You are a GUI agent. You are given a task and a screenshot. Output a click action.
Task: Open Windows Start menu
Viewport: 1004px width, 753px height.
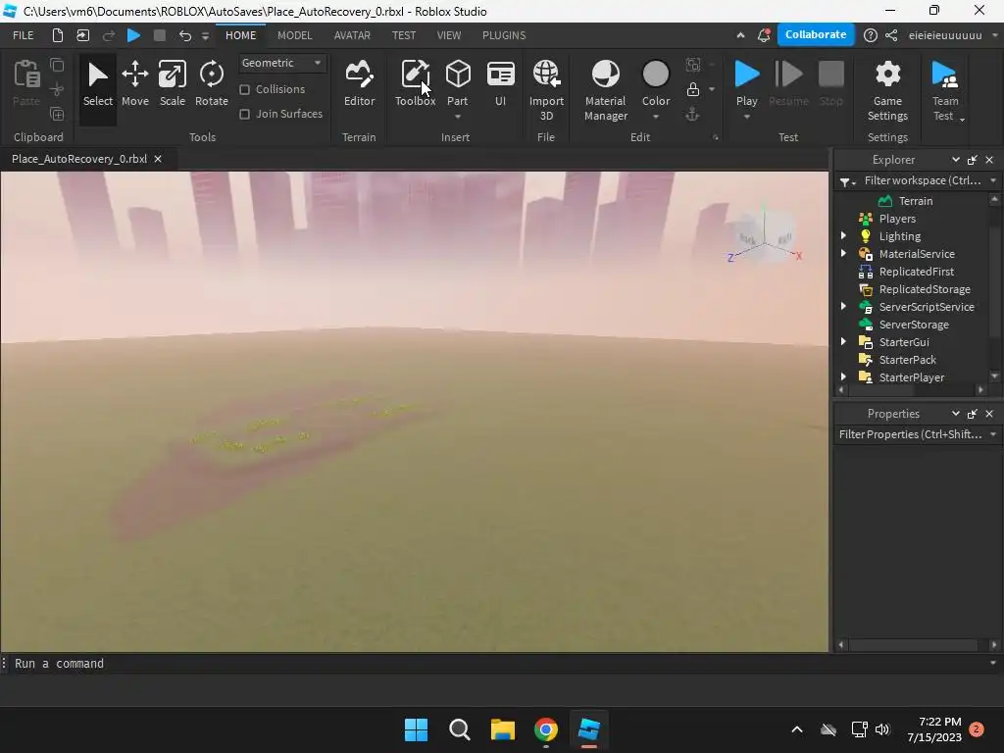416,729
